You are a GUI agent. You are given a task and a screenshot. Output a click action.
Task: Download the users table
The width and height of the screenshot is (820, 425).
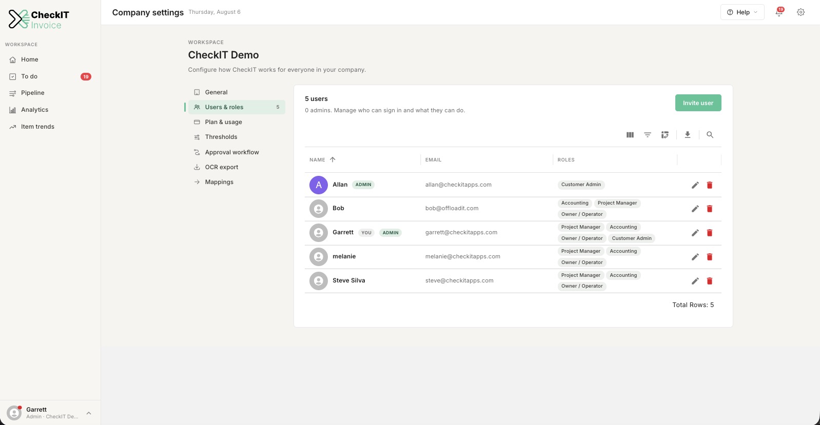tap(688, 135)
